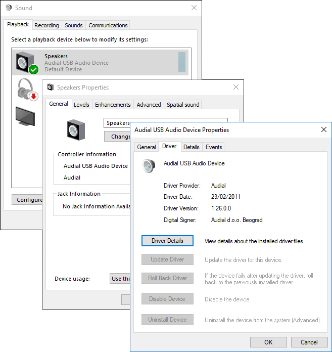This screenshot has width=332, height=352.
Task: Confirm with OK in Audial device properties
Action: coord(268,342)
